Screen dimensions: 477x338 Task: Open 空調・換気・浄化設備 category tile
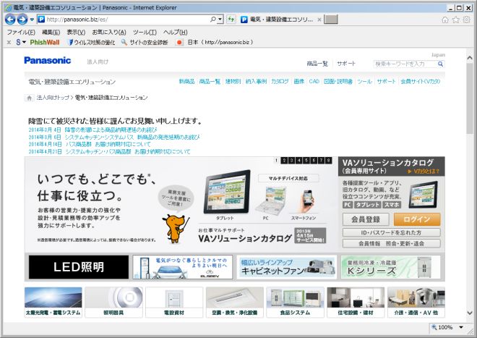[235, 302]
